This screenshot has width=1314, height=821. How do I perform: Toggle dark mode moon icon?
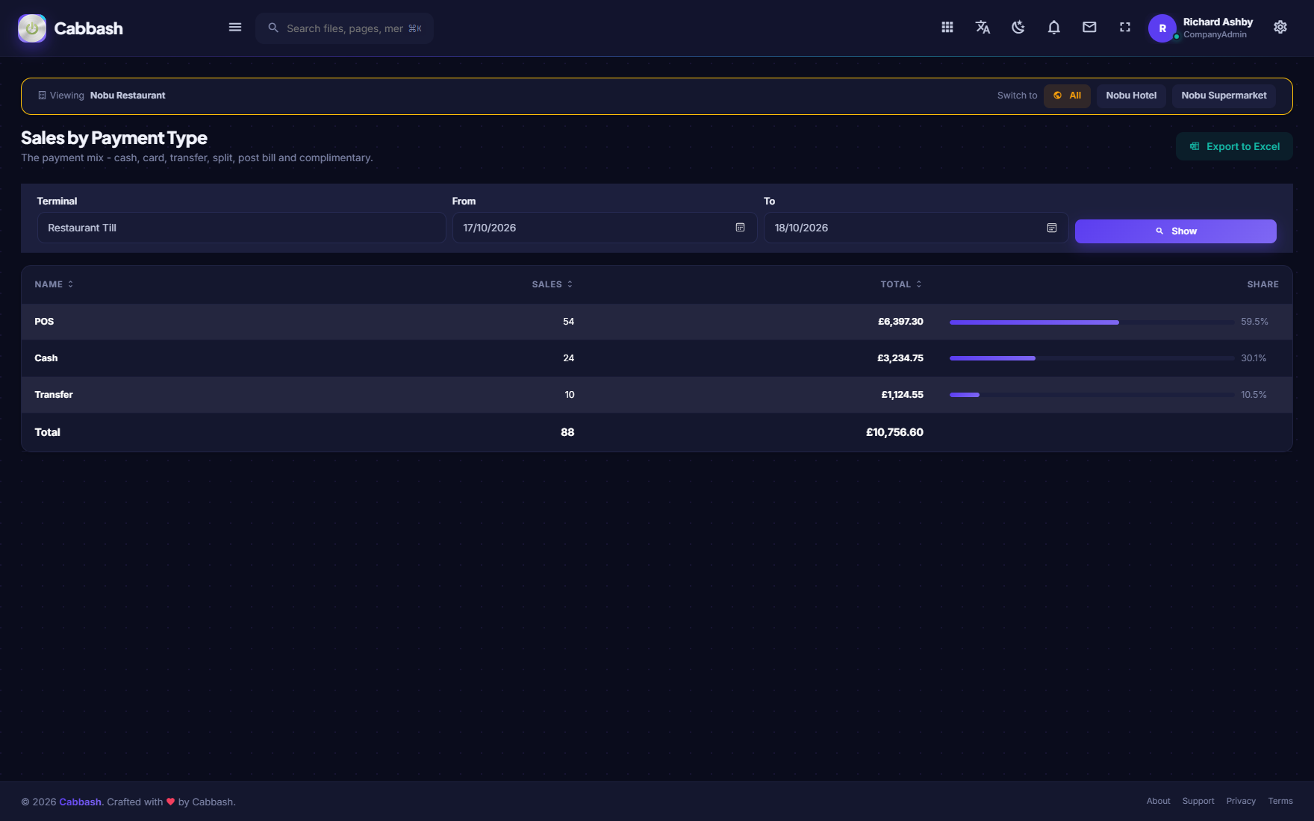pos(1018,28)
